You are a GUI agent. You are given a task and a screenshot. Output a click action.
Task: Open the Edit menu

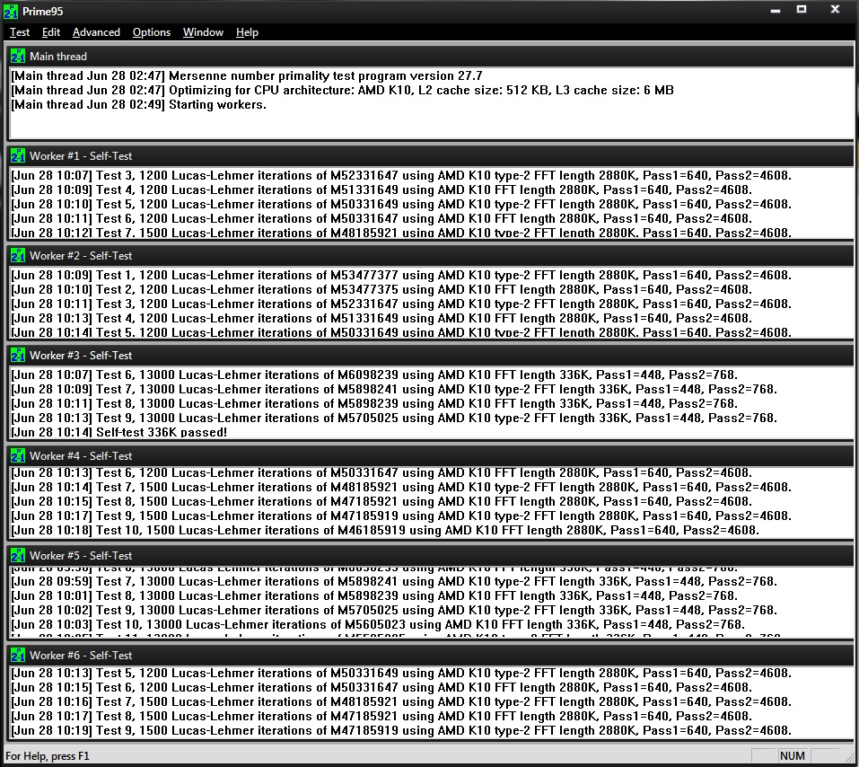[51, 32]
